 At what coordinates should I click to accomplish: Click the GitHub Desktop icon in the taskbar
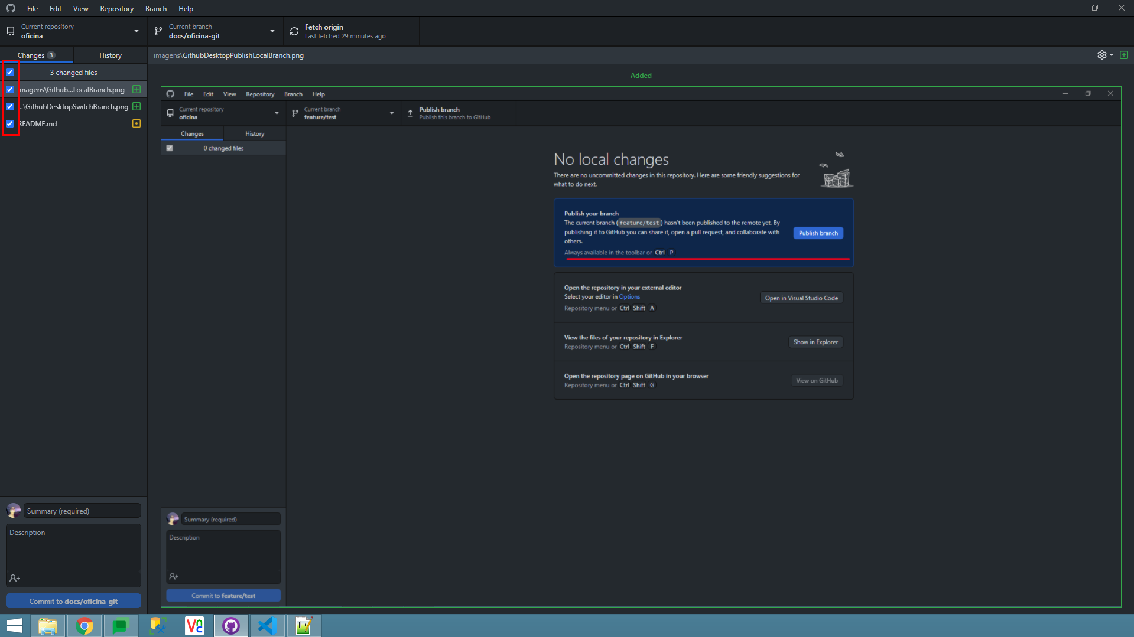(x=231, y=626)
